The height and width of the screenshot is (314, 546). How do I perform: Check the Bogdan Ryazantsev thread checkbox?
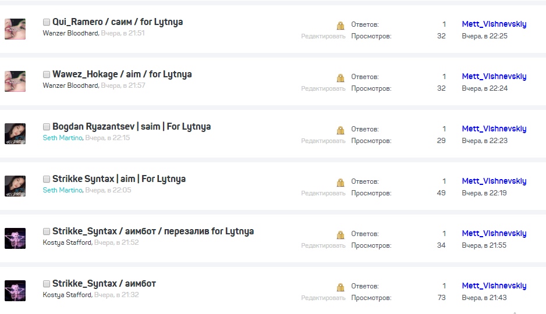(x=47, y=127)
